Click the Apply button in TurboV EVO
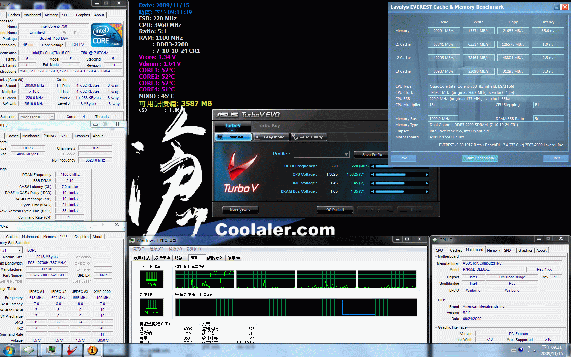 click(x=375, y=210)
